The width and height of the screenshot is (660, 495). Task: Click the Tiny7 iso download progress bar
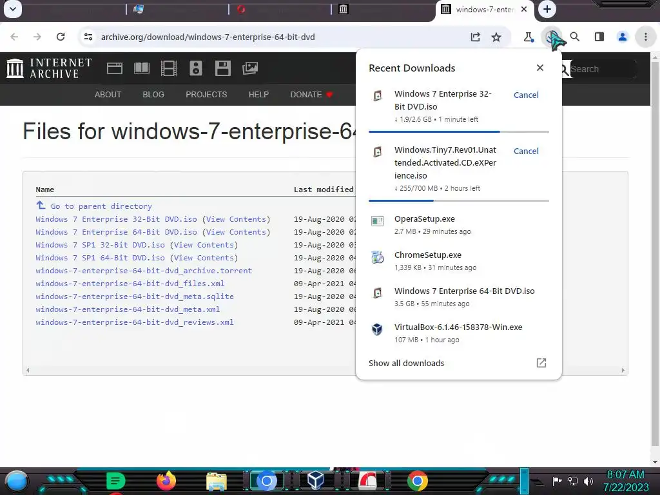tap(459, 201)
